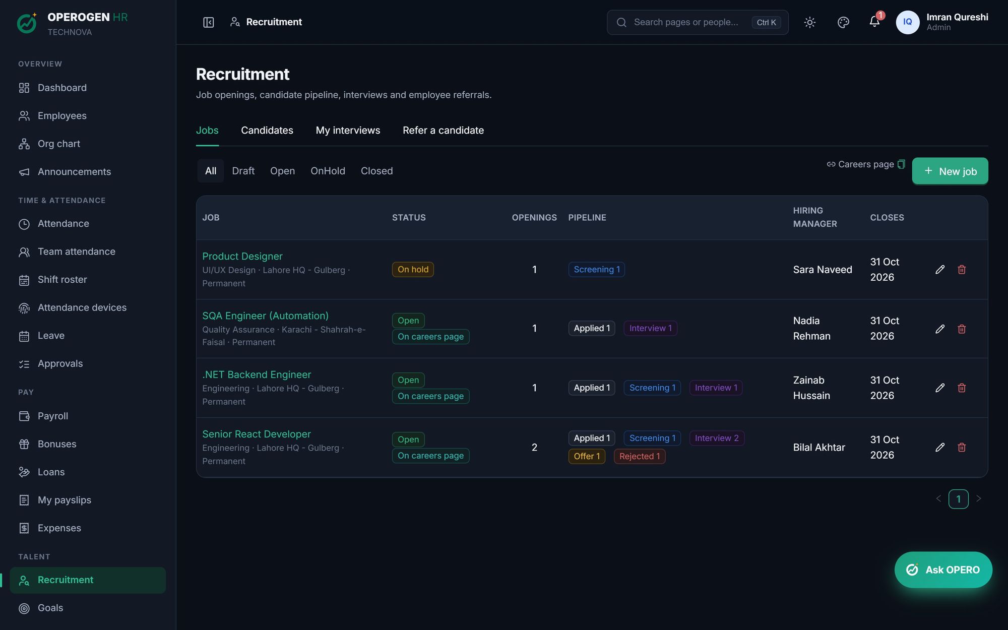Open Org chart page
1008x630 pixels.
(88, 144)
